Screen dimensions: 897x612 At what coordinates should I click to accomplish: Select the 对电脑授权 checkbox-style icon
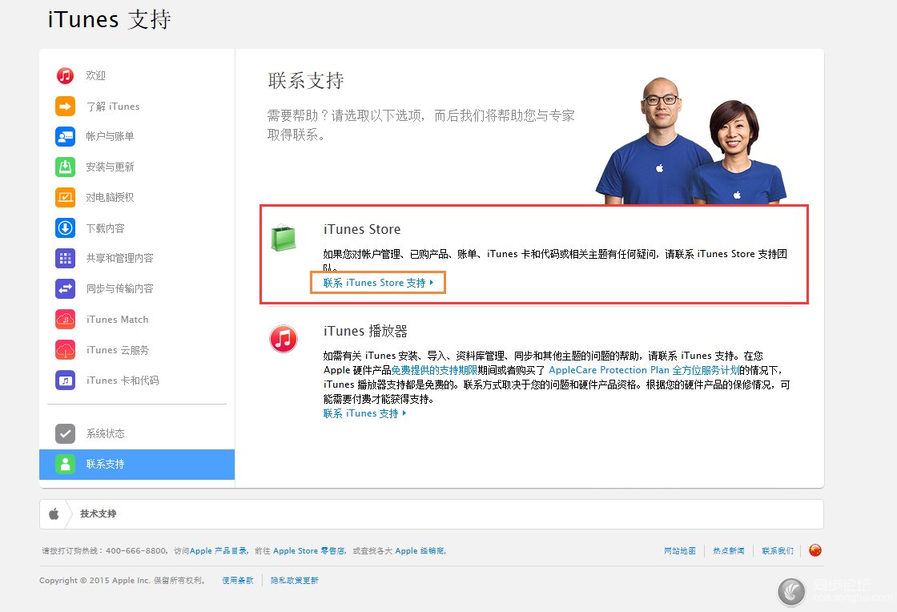(x=65, y=197)
